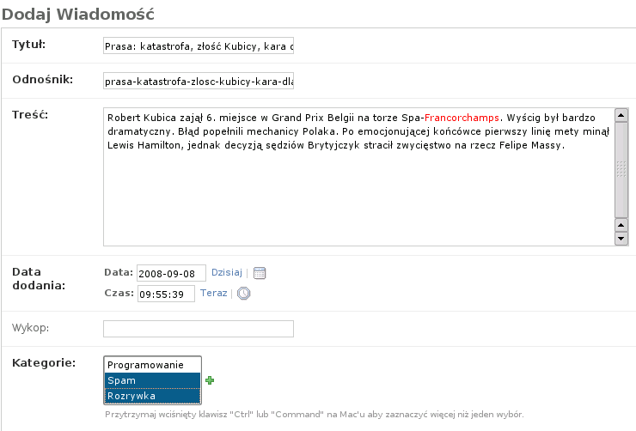636x431 pixels.
Task: Open the calendar date picker icon
Action: (x=260, y=273)
